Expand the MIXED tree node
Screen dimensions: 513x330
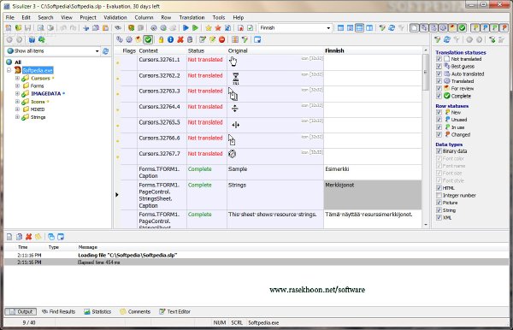(17, 109)
